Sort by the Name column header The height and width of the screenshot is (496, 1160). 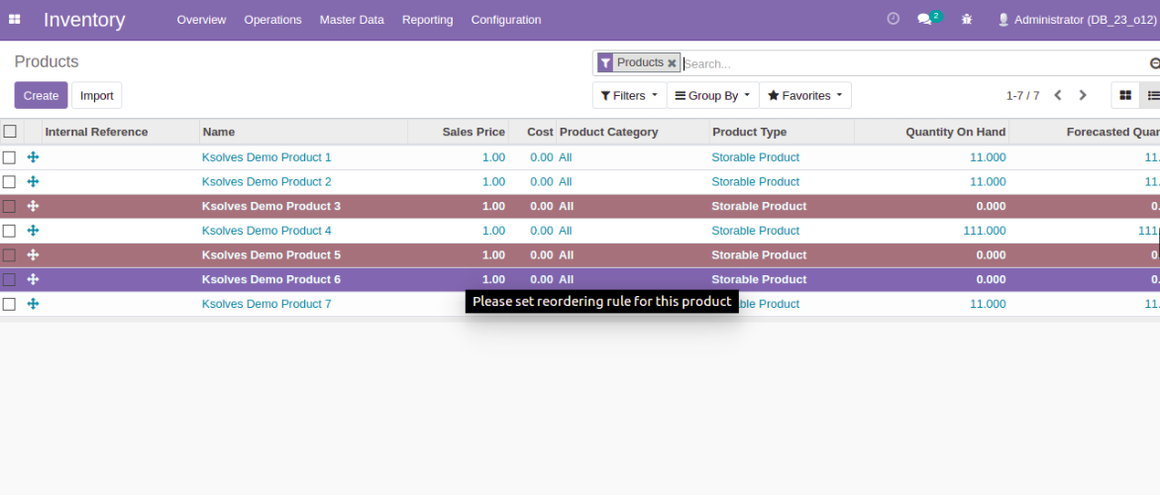(x=303, y=132)
